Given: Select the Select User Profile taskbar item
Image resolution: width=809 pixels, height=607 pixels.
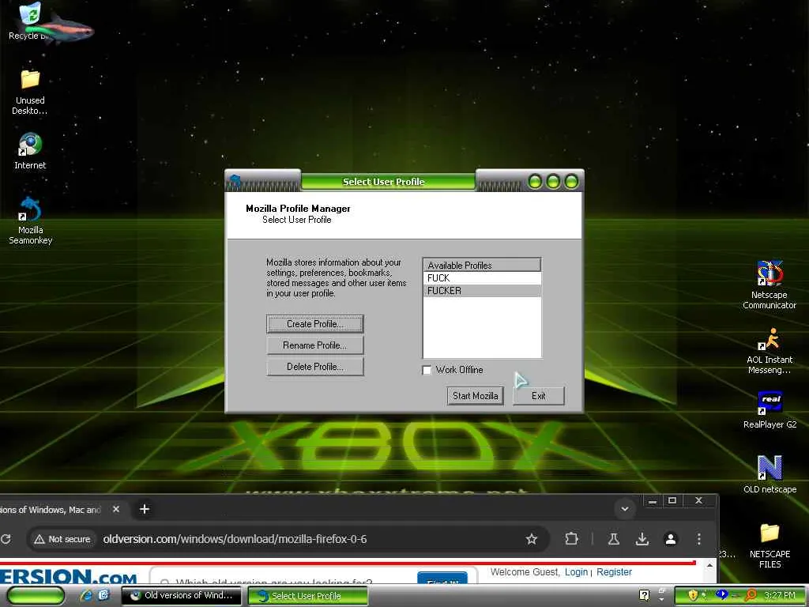Looking at the screenshot, I should coord(308,596).
